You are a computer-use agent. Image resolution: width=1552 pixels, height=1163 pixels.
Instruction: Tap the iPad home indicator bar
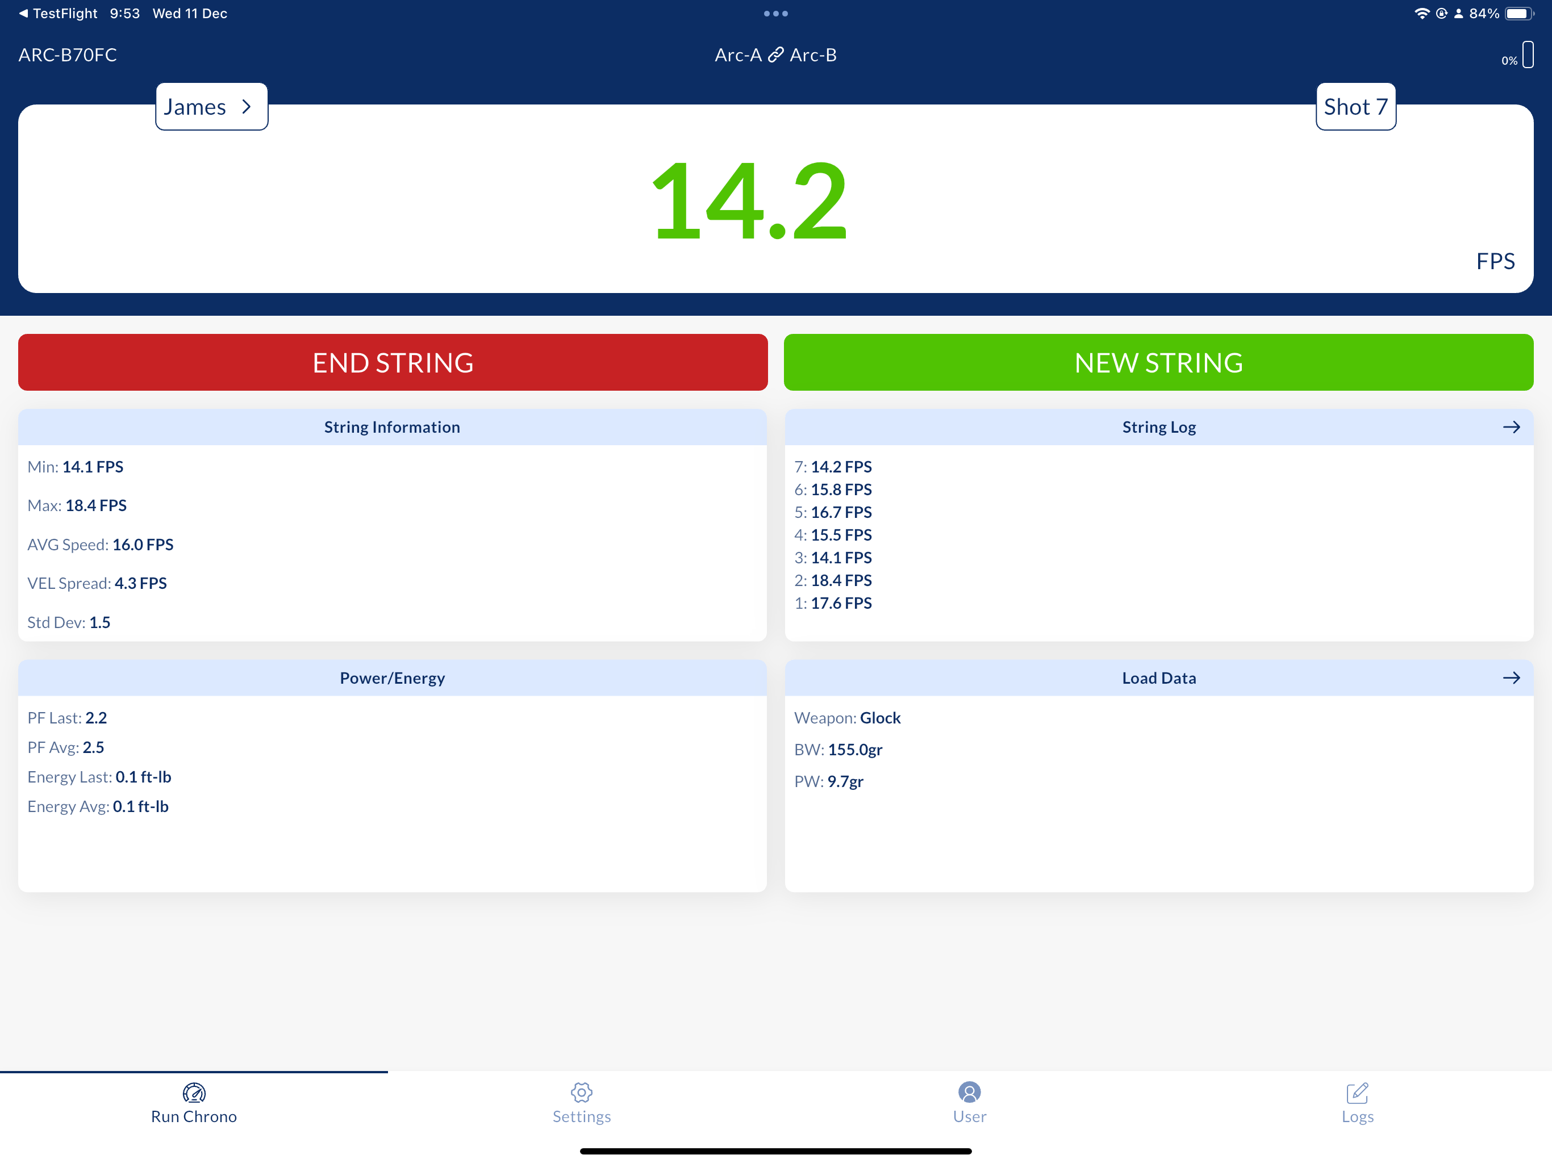[775, 1151]
